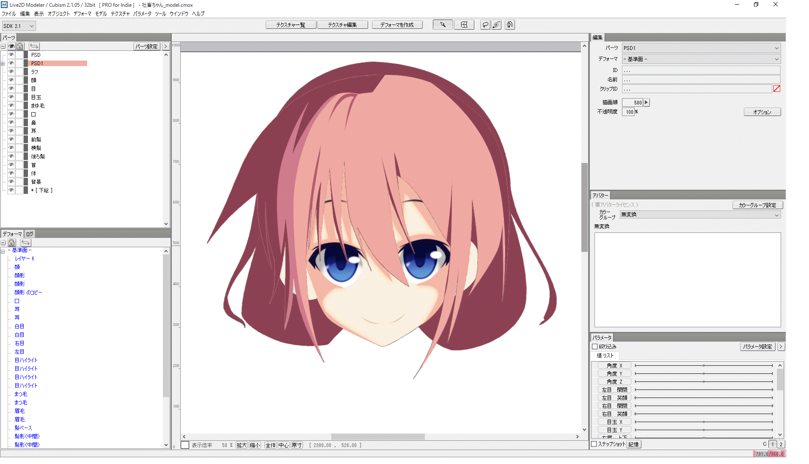This screenshot has height=464, width=809.
Task: Select the pen polygon edit tool
Action: click(x=509, y=25)
